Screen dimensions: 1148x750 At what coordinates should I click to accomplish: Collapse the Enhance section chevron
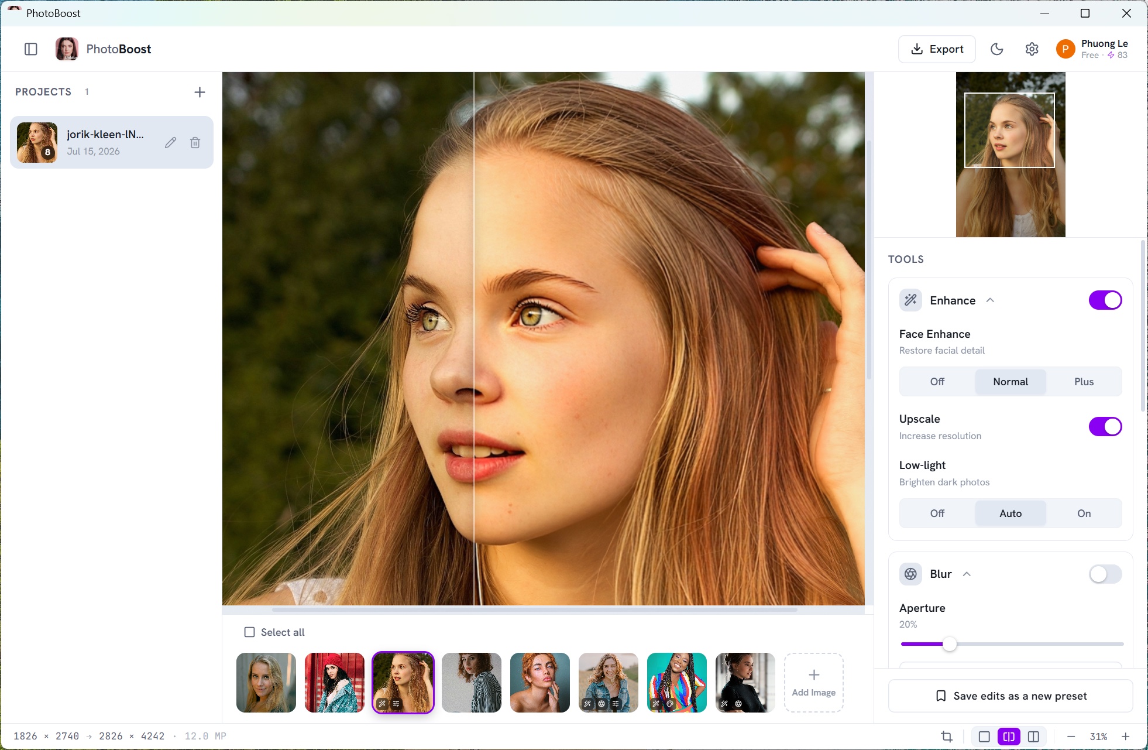(x=990, y=300)
